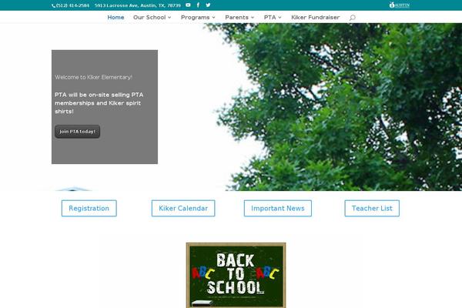Open the Teacher List button
The height and width of the screenshot is (308, 462).
pos(372,209)
